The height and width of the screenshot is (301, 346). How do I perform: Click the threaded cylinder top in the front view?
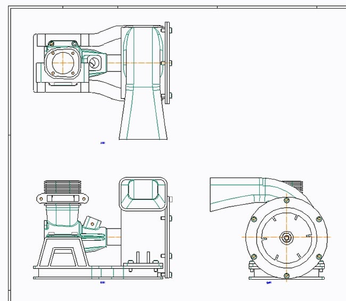point(62,186)
